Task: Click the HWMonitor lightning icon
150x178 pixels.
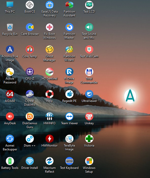Action: click(50, 139)
